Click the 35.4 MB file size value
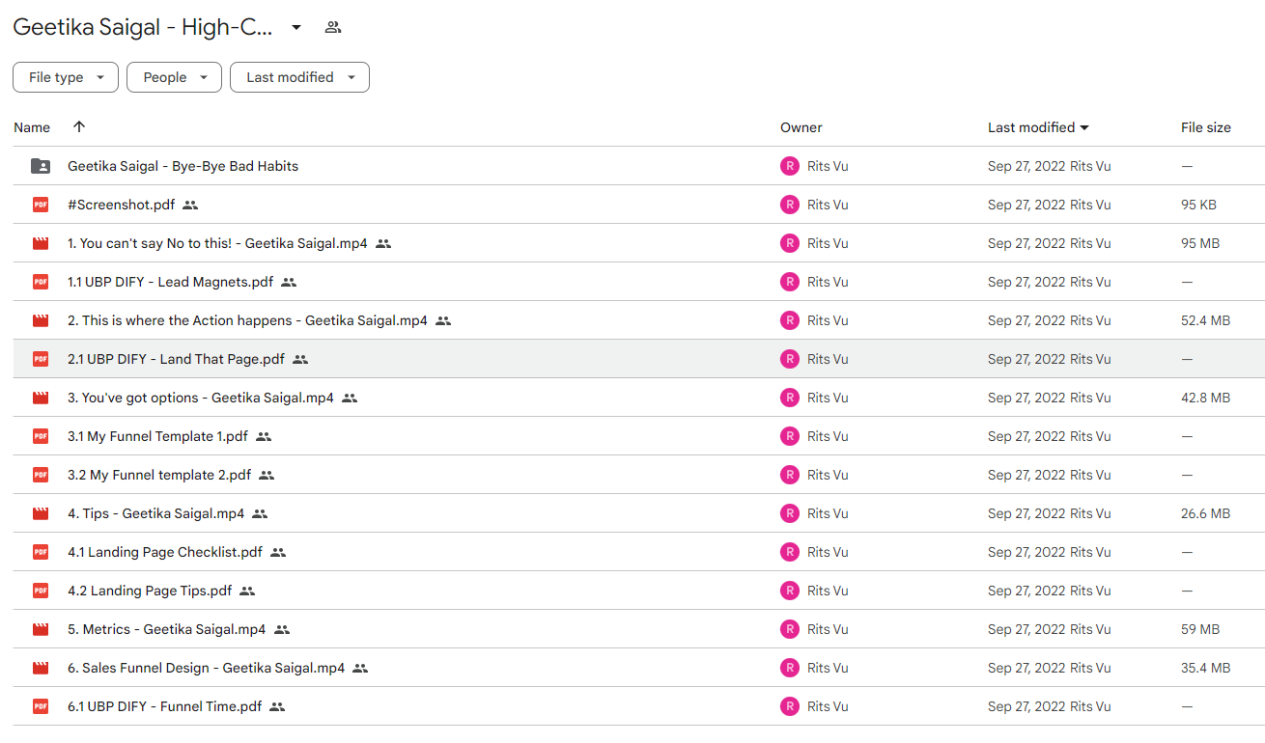Viewport: 1265px width, 743px height. pos(1205,668)
